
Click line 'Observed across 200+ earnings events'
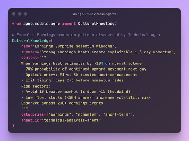[x=62, y=103]
